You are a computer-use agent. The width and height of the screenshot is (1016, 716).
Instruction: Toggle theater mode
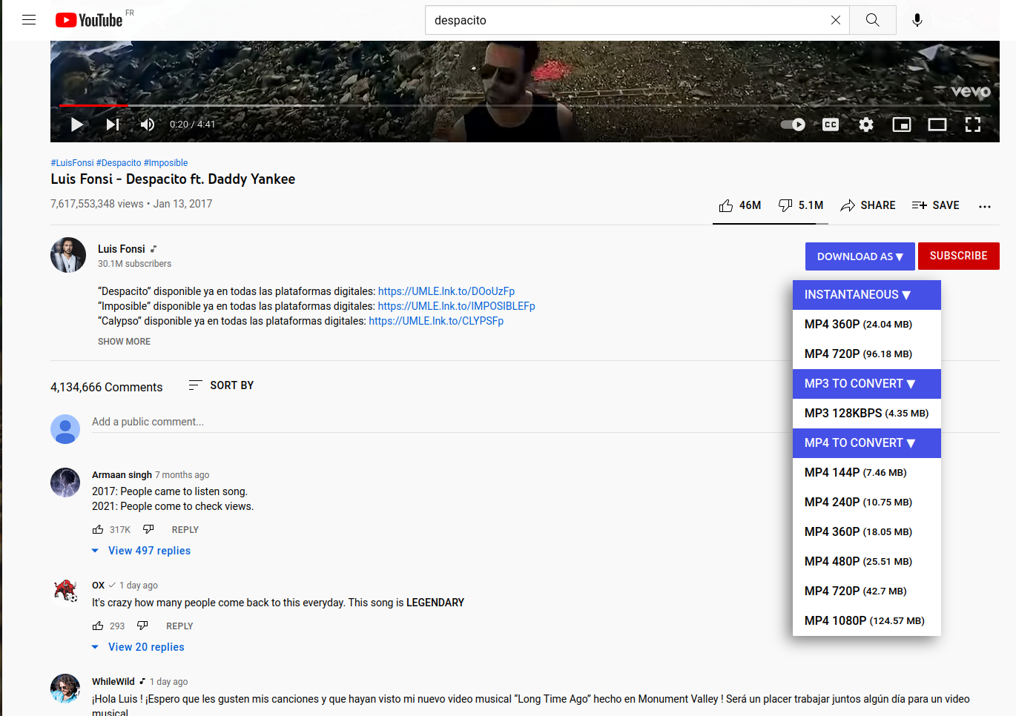(937, 125)
